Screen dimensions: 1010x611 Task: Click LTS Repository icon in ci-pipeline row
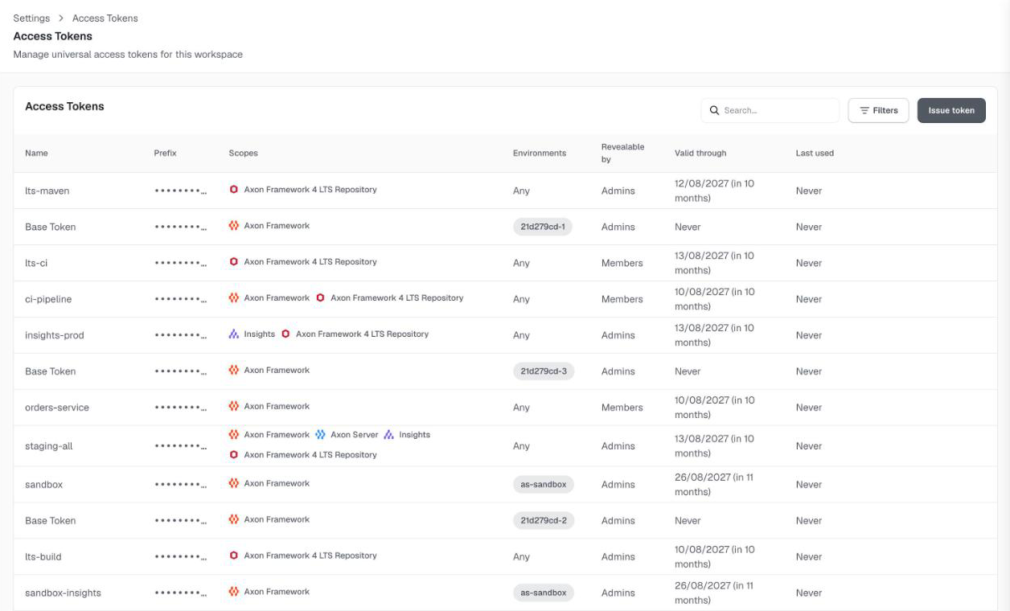coord(321,297)
